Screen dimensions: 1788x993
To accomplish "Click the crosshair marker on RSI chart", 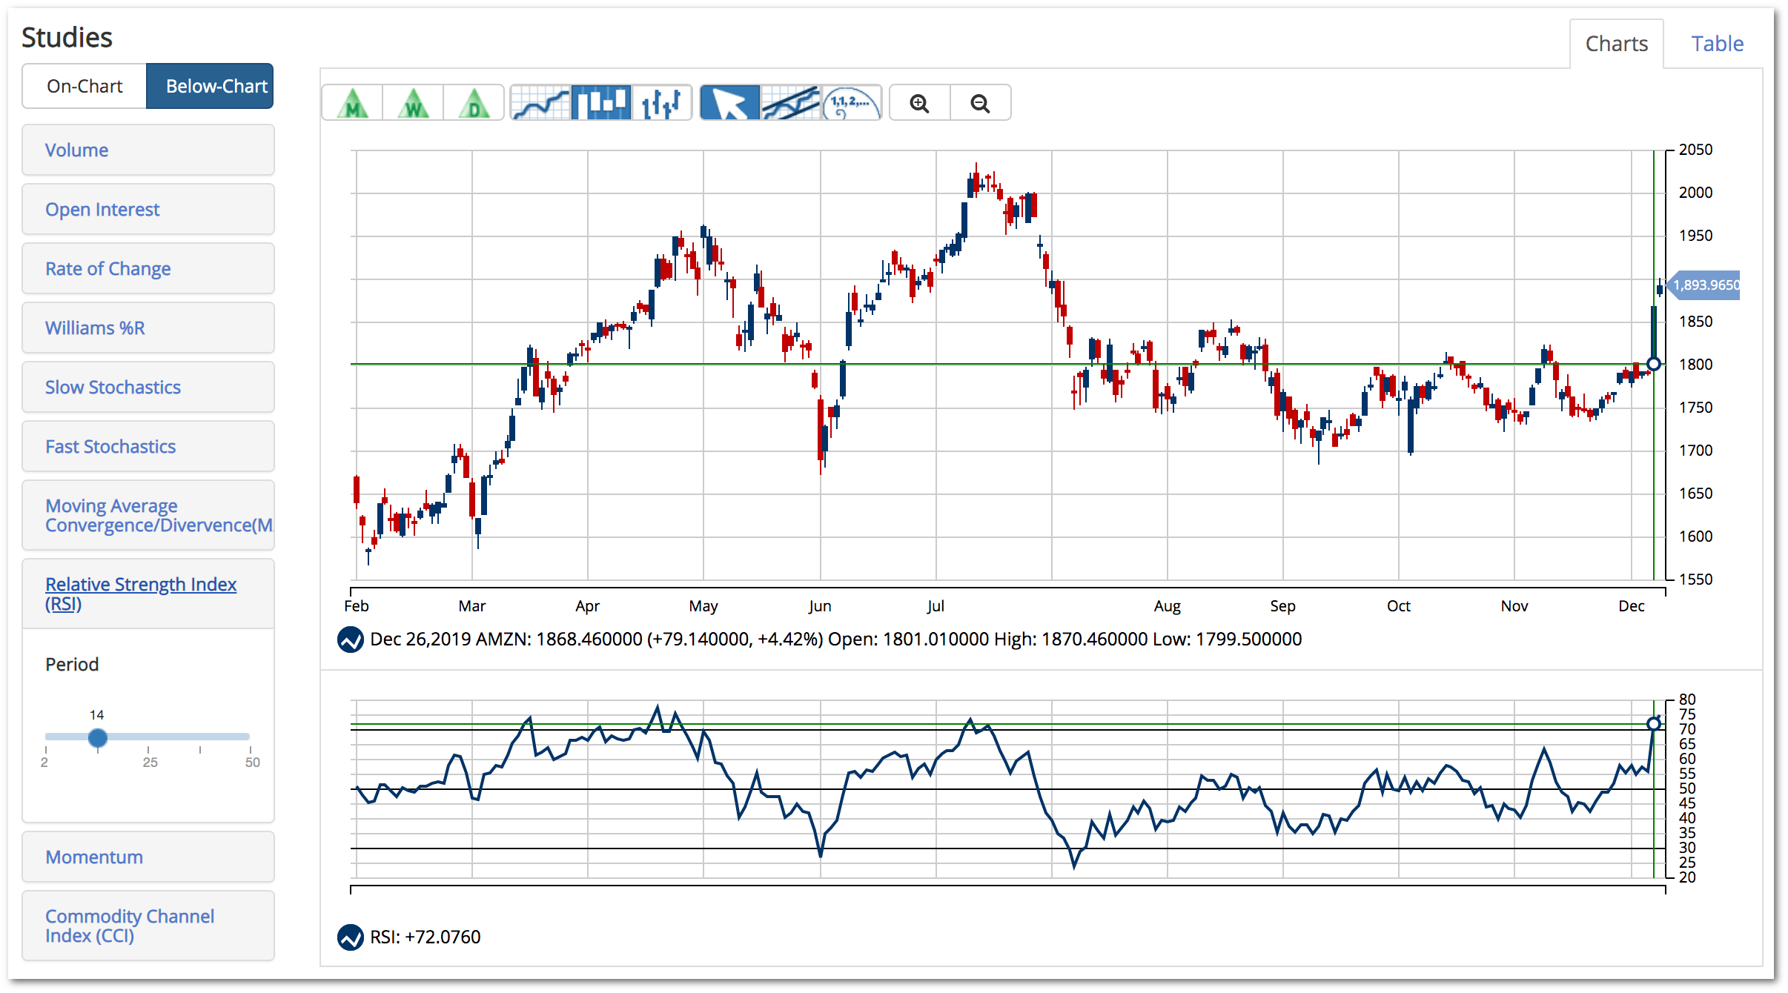I will coord(1653,723).
